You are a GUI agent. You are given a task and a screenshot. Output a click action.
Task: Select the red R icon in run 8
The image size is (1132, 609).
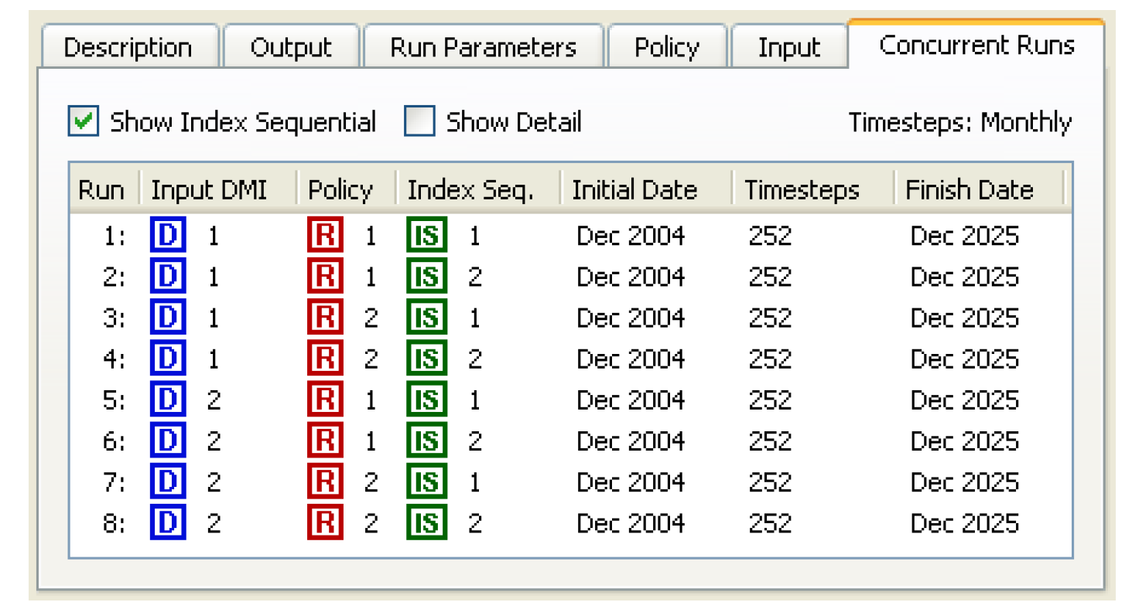[325, 523]
